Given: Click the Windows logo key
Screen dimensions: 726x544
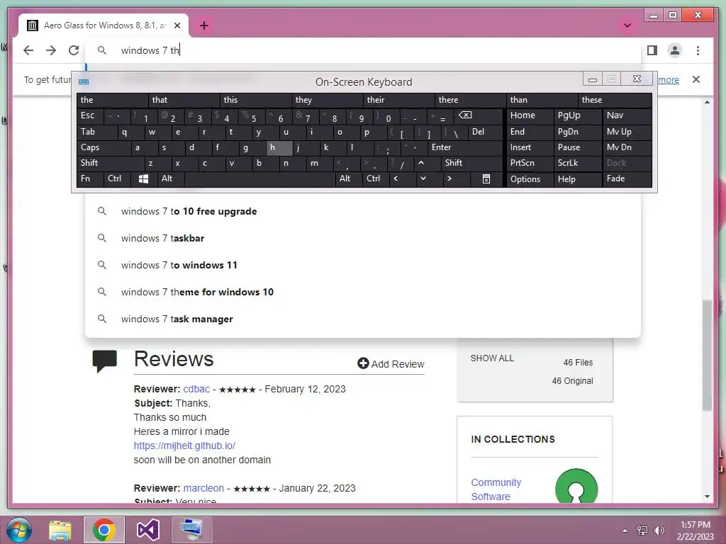Looking at the screenshot, I should (x=143, y=179).
